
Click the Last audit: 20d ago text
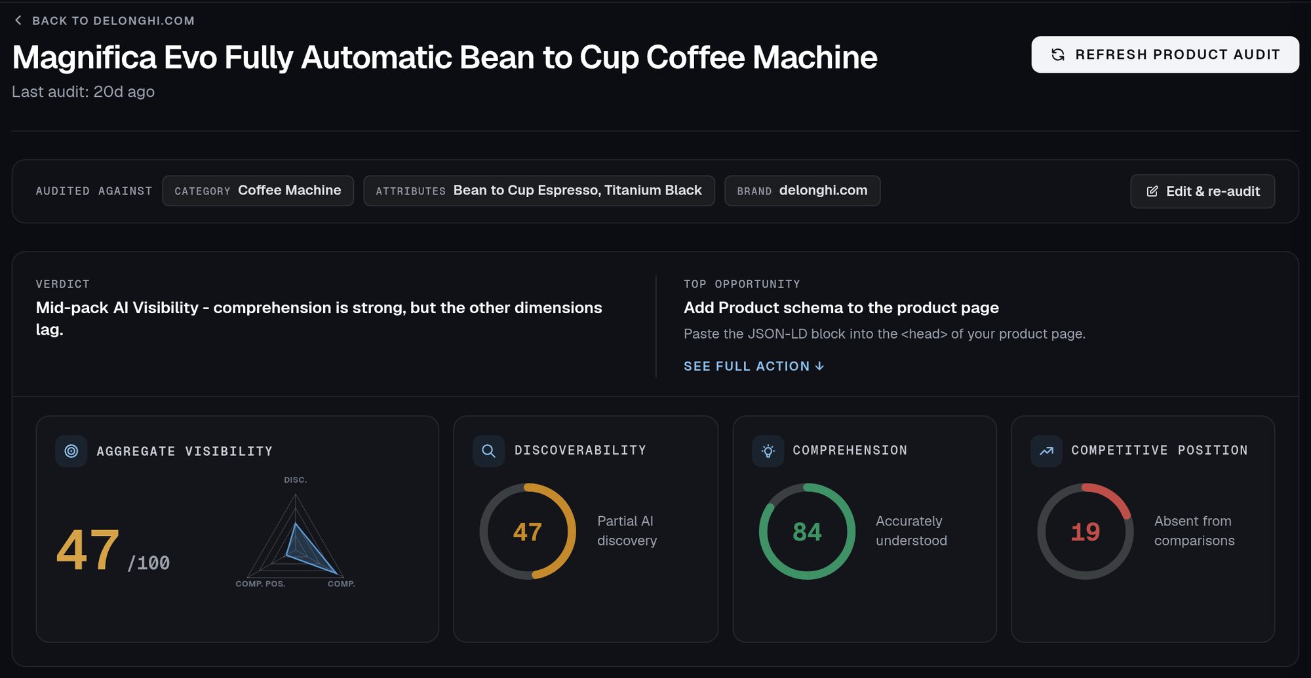83,92
